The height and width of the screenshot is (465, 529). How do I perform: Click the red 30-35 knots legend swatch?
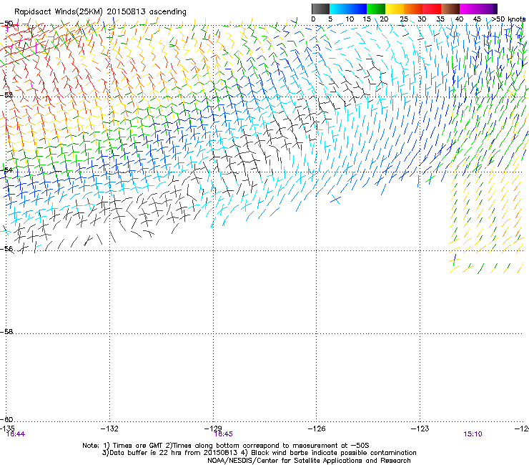[432, 9]
